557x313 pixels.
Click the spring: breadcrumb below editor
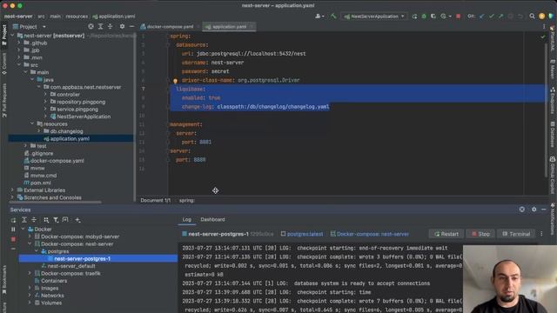point(186,201)
